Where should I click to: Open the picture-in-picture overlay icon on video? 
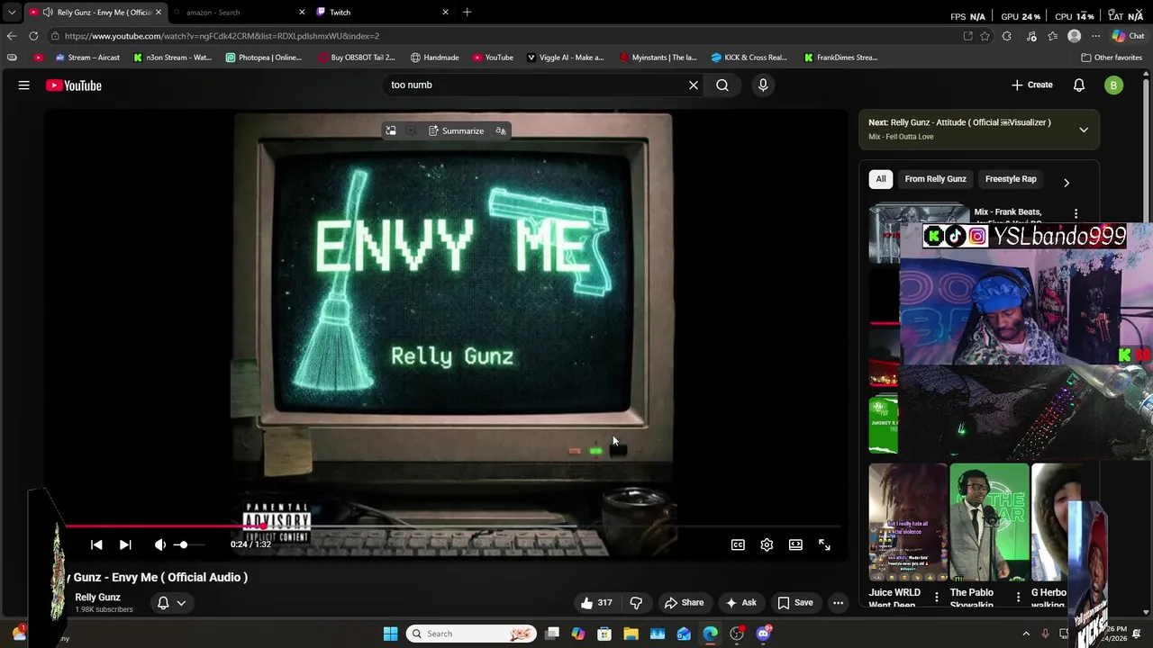391,130
